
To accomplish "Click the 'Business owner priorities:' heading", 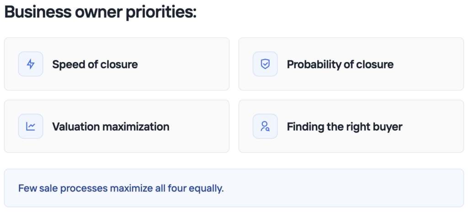I will click(x=100, y=12).
